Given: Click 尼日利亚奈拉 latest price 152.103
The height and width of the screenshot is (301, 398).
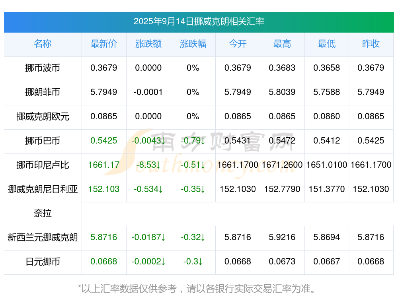Looking at the screenshot, I should tap(104, 189).
